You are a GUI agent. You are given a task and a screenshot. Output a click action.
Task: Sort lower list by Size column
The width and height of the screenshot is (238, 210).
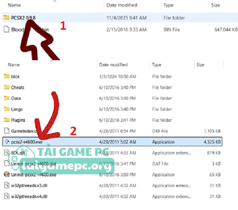coord(200,65)
